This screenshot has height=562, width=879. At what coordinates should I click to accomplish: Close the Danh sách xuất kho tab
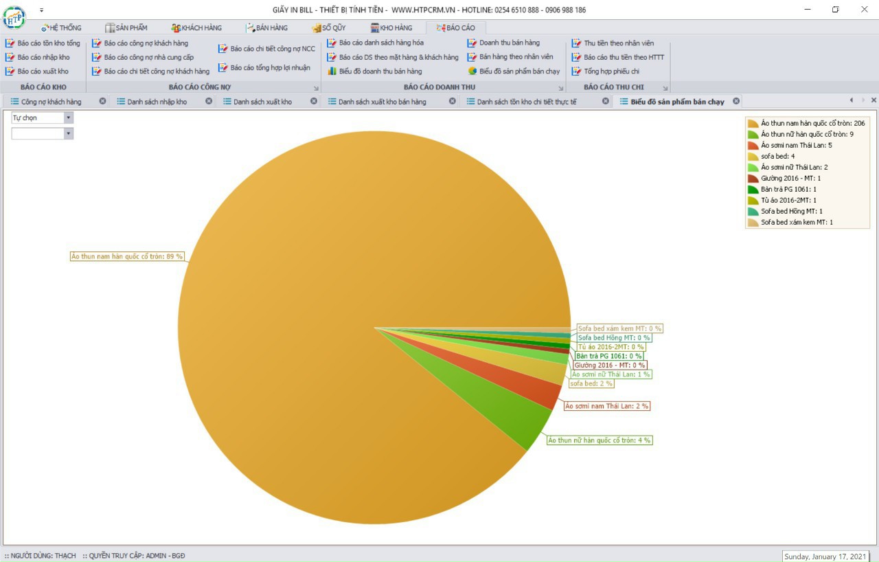pyautogui.click(x=314, y=101)
